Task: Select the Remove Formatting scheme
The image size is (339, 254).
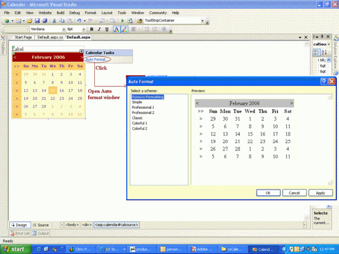Action: [x=148, y=97]
